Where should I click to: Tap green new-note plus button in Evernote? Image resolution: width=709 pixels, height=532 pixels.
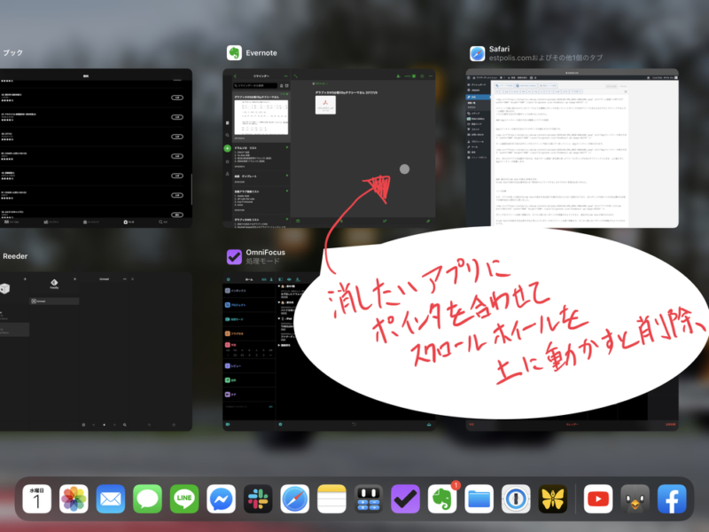(228, 148)
